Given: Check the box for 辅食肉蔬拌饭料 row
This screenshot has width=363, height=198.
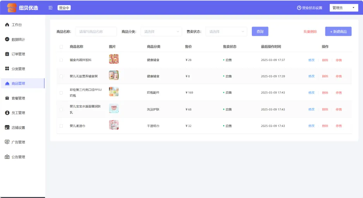Looking at the screenshot, I should (x=61, y=60).
